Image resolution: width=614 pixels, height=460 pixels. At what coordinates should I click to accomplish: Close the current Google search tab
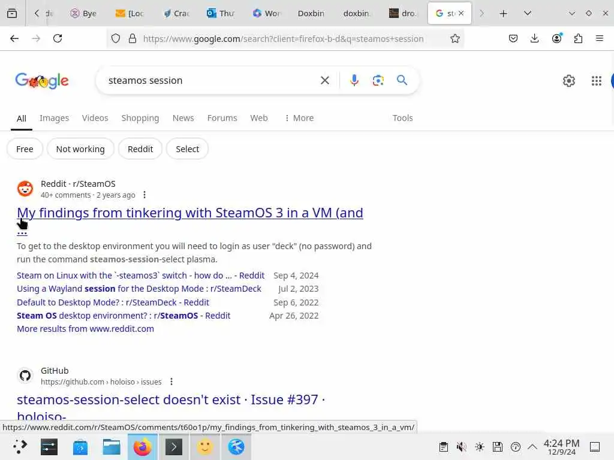tap(461, 13)
